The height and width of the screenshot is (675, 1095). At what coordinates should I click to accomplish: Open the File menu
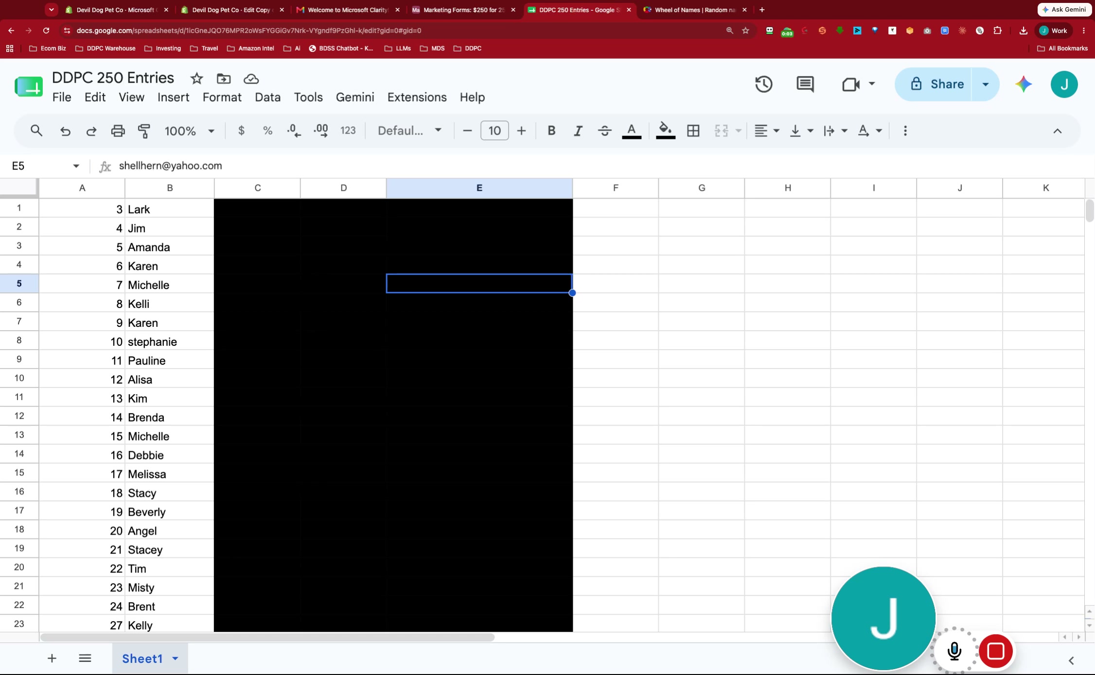pos(62,97)
